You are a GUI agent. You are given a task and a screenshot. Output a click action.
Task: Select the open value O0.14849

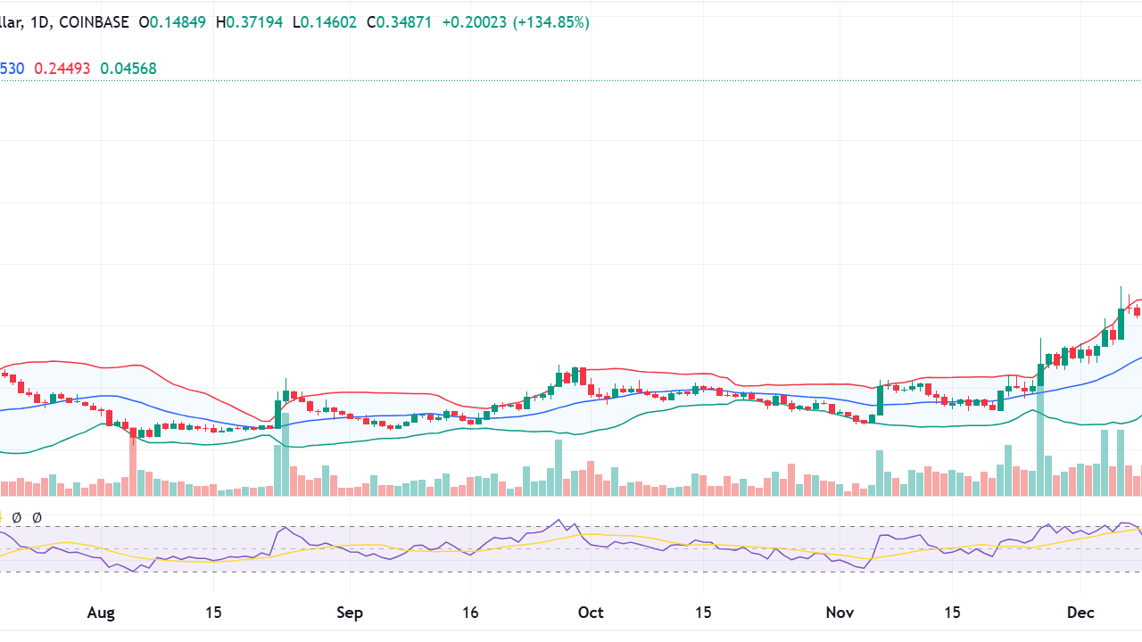click(x=173, y=22)
